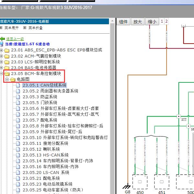
Task: Open 23.05.16 车内照明系统-内饰
Action: (50, 167)
